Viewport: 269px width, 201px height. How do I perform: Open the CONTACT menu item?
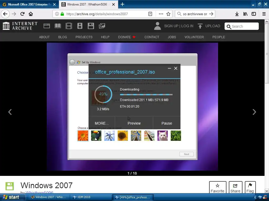pyautogui.click(x=152, y=37)
